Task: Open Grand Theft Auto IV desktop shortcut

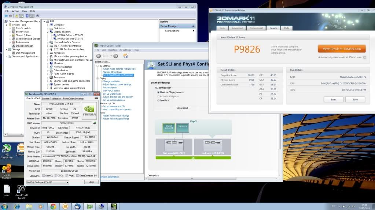Action: (x=22, y=192)
